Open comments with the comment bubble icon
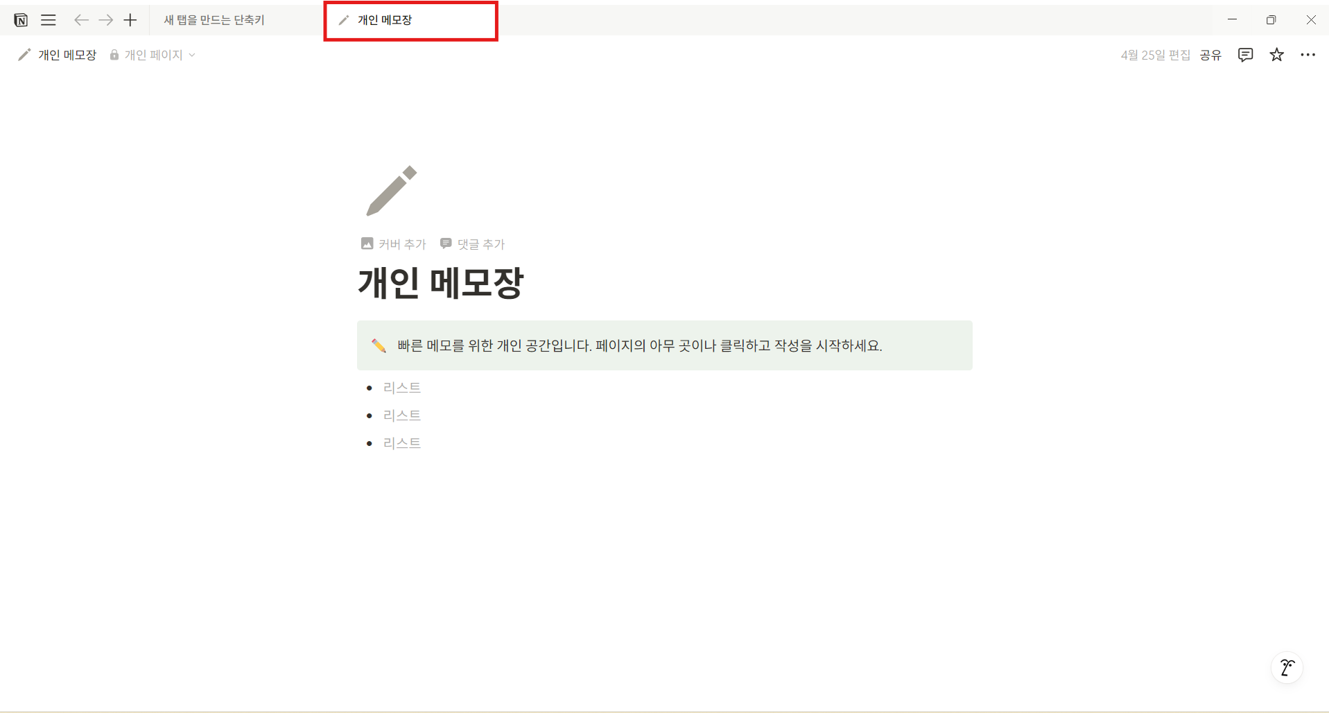 coord(1245,55)
